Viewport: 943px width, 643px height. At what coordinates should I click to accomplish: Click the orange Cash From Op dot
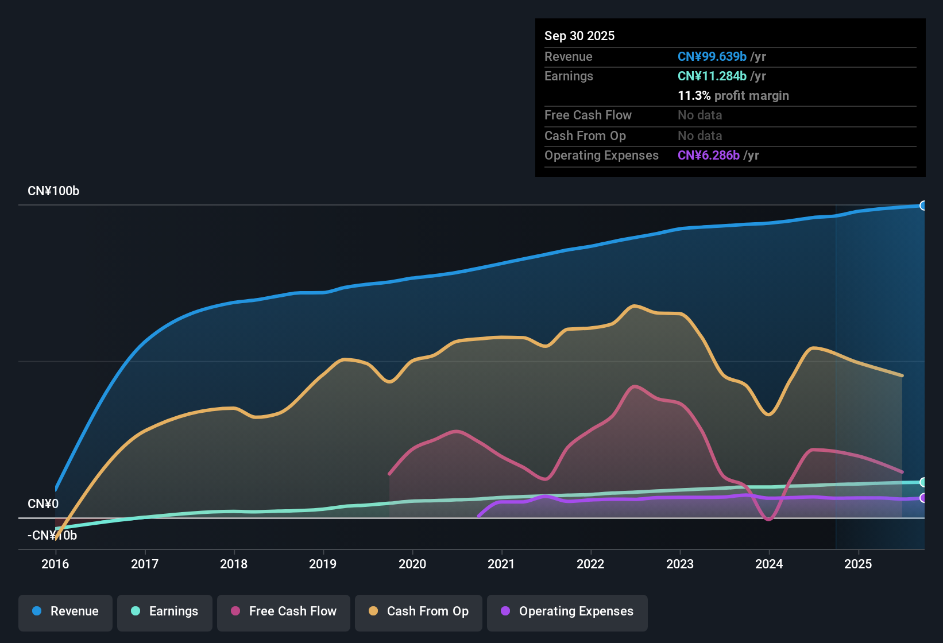[x=373, y=611]
